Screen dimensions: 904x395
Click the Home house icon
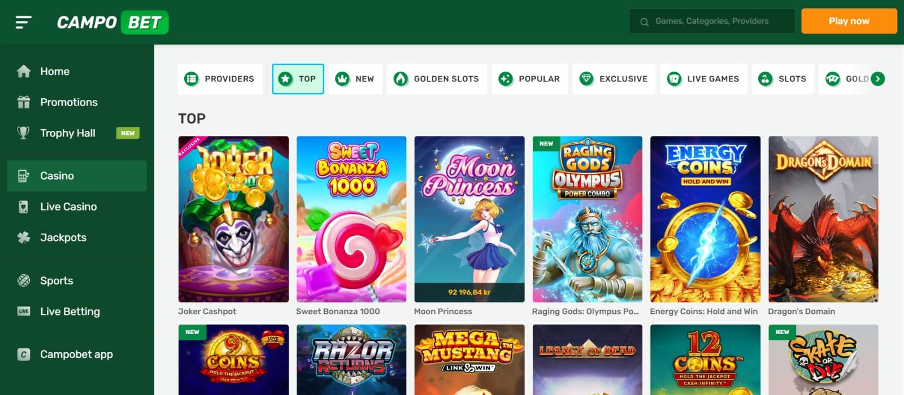24,72
